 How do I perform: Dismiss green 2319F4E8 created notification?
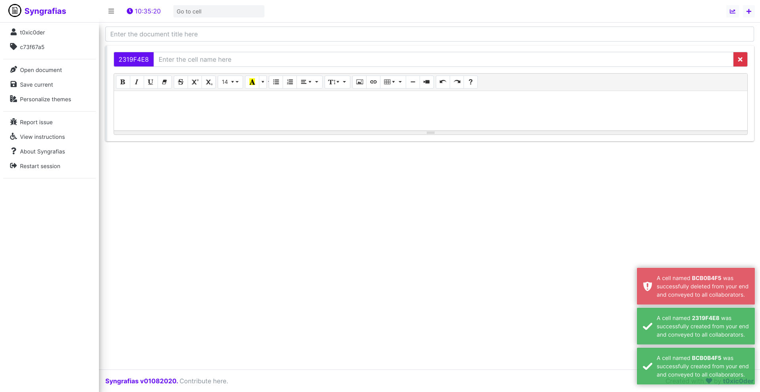click(695, 326)
